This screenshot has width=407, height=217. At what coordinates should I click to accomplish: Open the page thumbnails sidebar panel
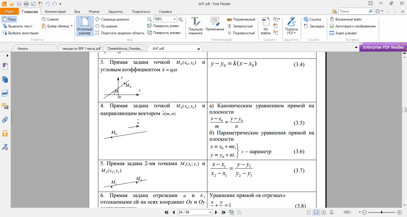[x=5, y=80]
